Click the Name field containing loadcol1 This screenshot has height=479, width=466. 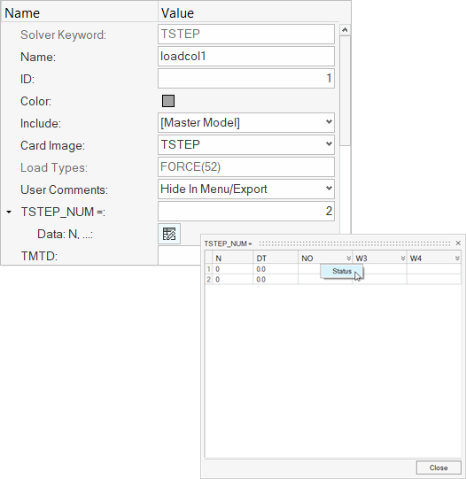(246, 56)
